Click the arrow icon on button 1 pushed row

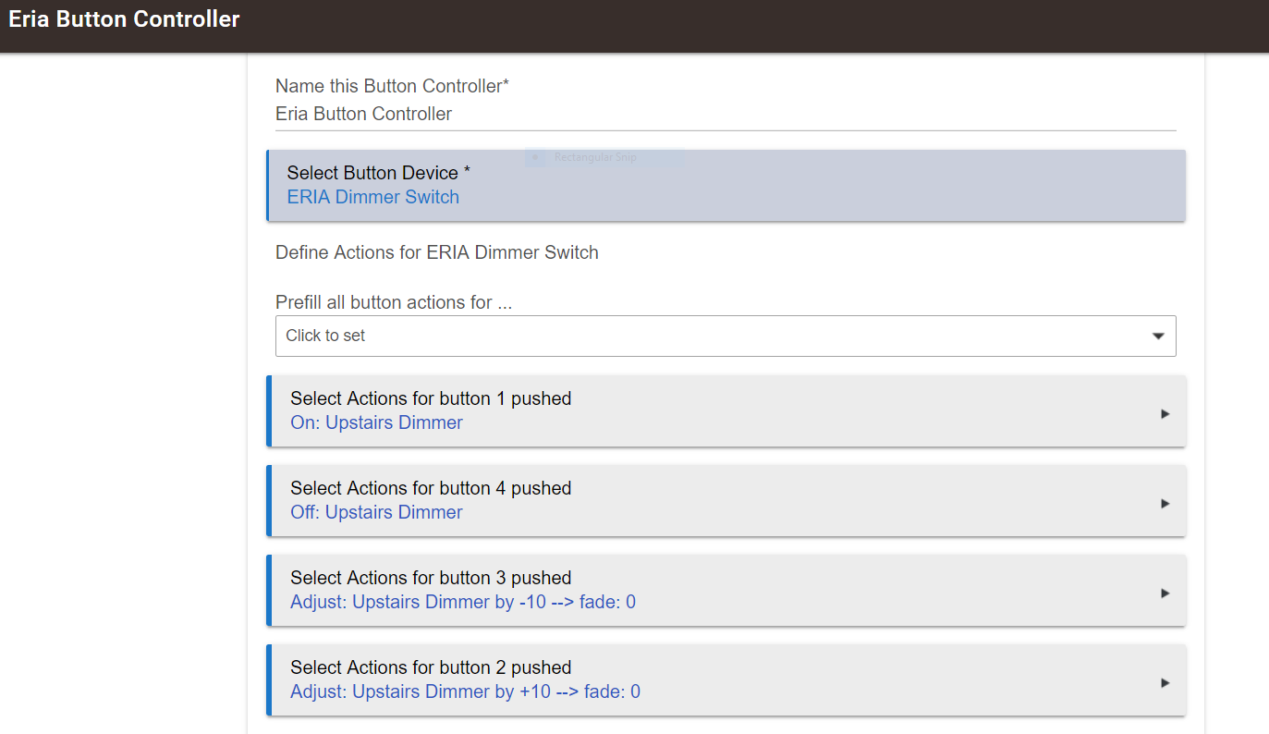pyautogui.click(x=1165, y=414)
